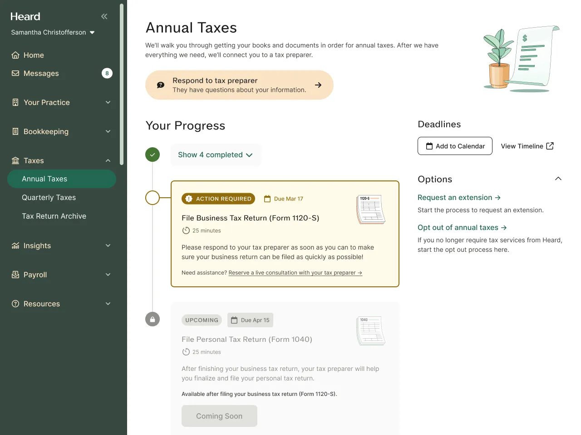This screenshot has height=435, width=581.
Task: Click the Resources question-mark icon
Action: (15, 304)
